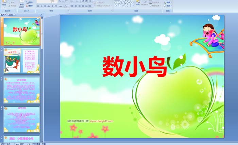The image size is (238, 145).
Task: Select the second slide thumbnail 教学目标
Action: (x=22, y=61)
